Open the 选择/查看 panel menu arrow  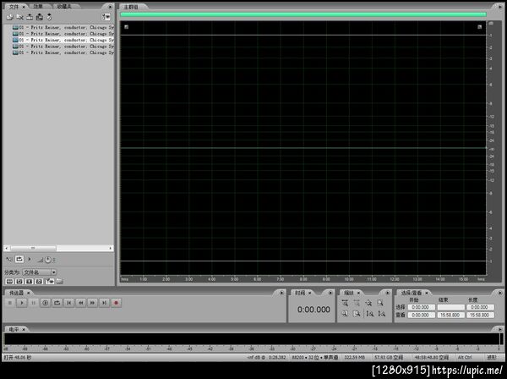click(x=499, y=293)
